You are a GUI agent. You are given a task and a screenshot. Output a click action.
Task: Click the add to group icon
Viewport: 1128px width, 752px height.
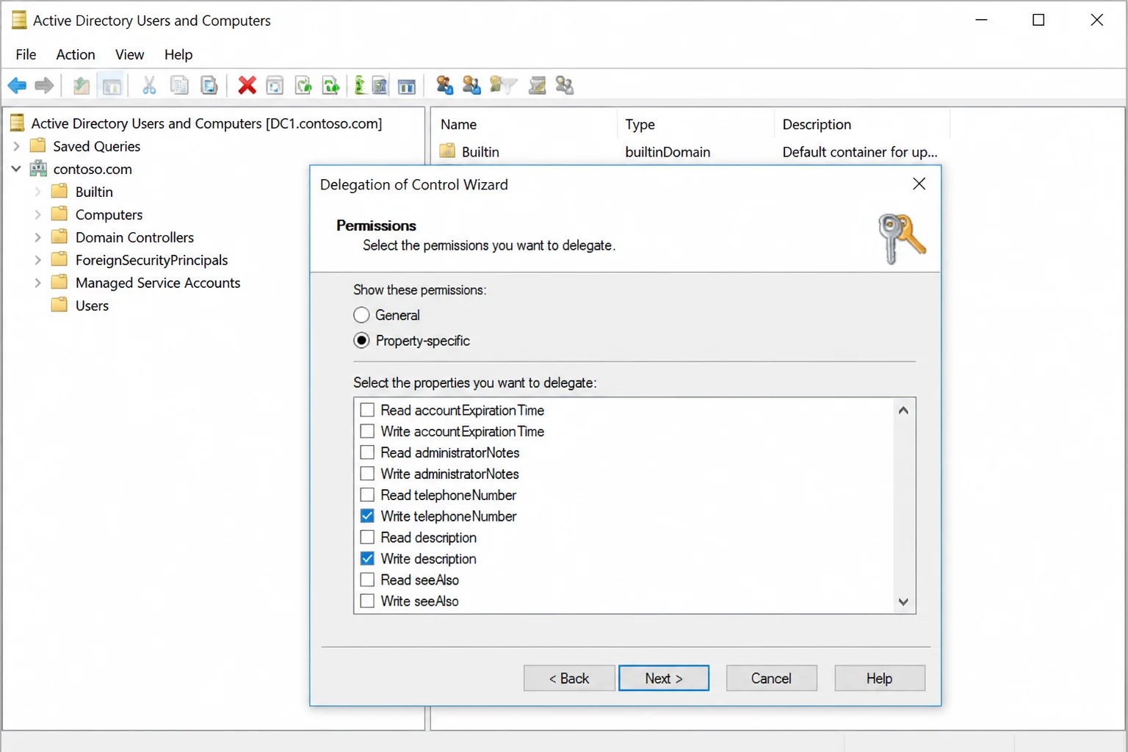pyautogui.click(x=564, y=86)
